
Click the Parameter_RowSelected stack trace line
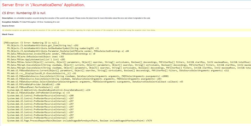click(68, 51)
